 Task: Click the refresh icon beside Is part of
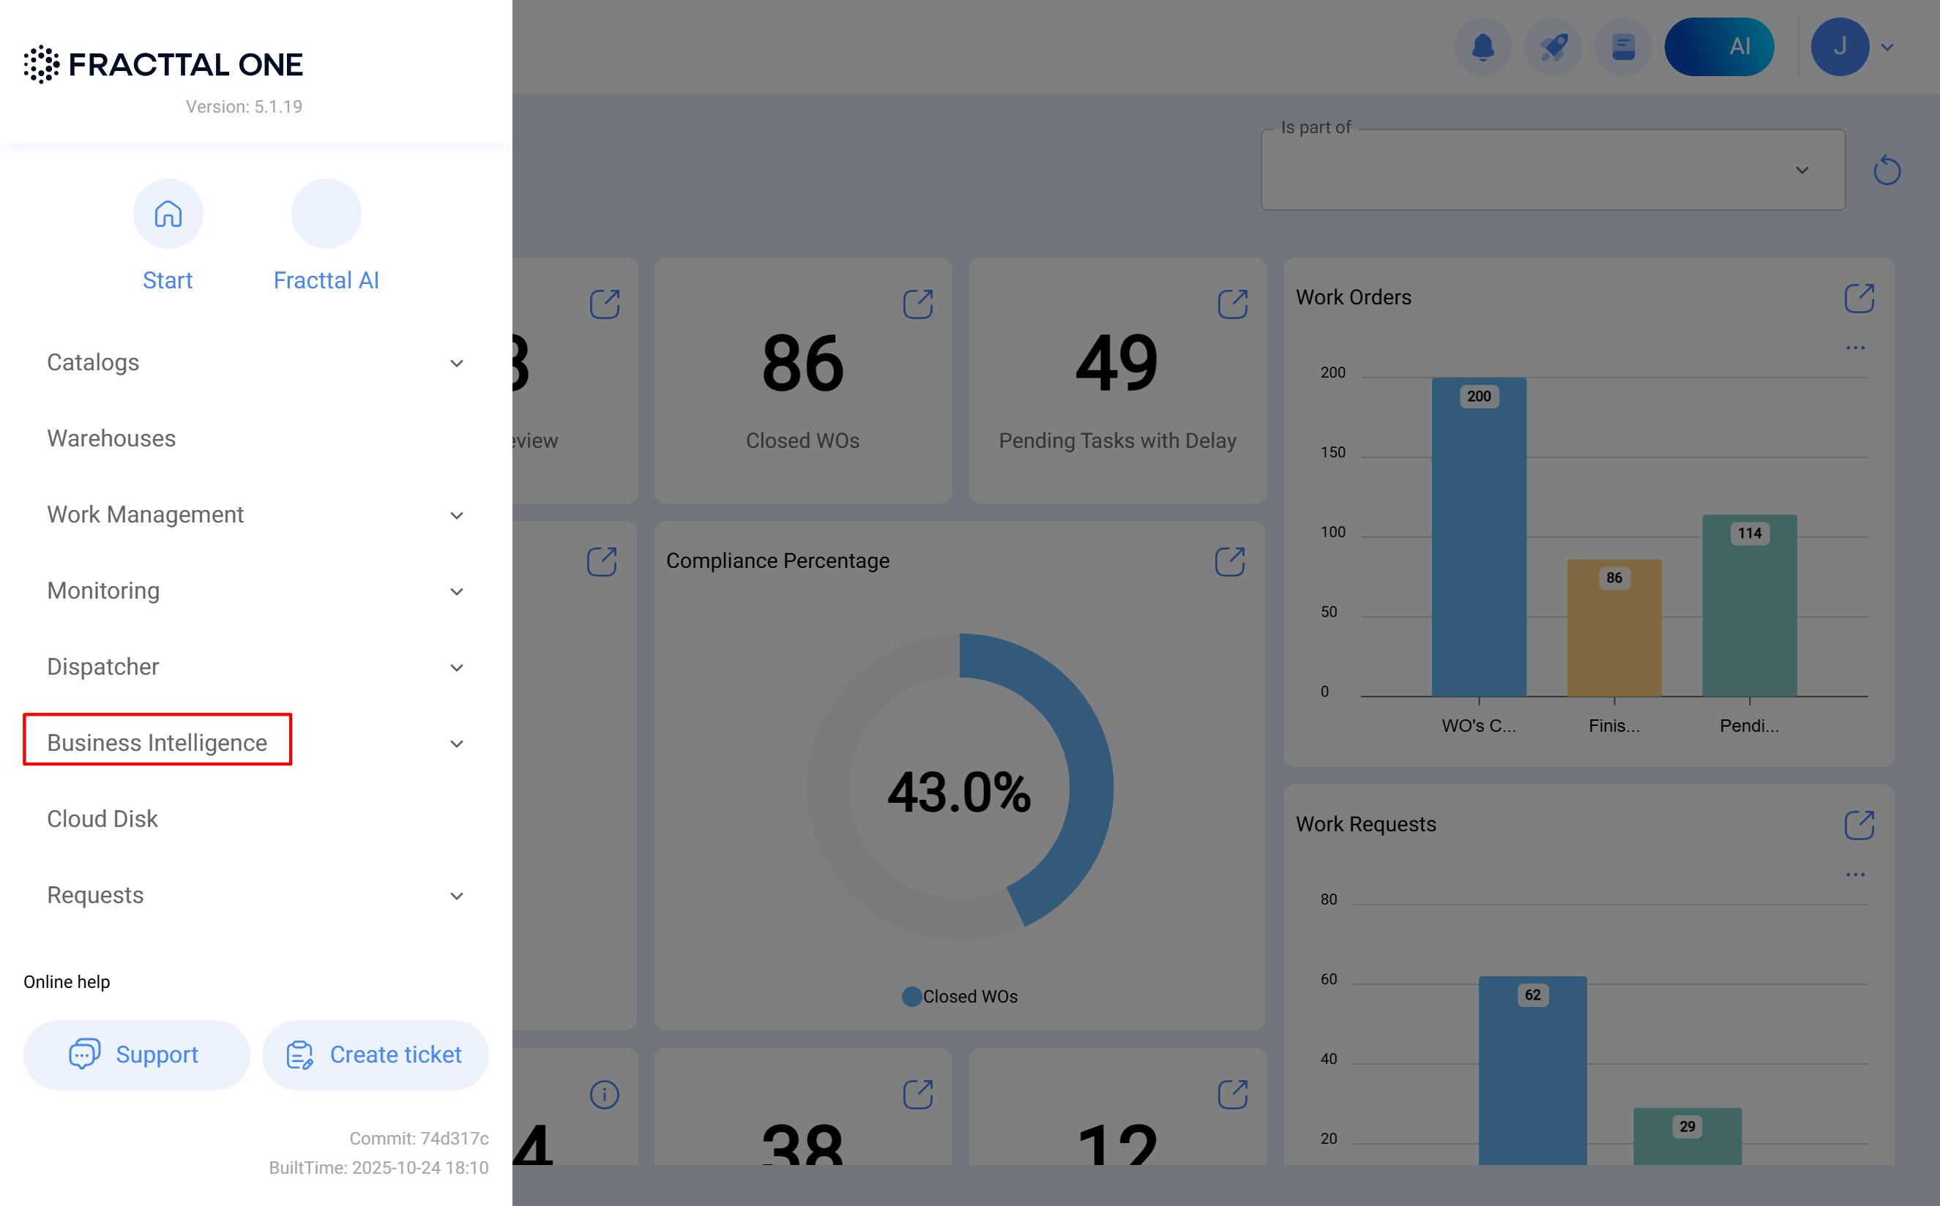(x=1887, y=170)
